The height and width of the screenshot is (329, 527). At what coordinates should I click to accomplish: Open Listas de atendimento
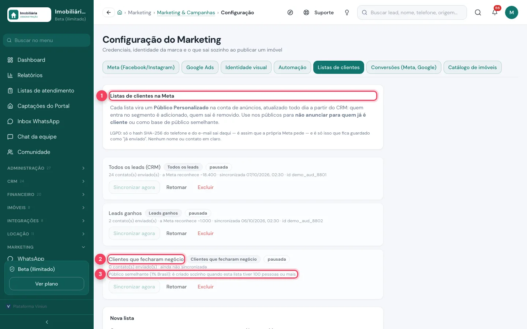[x=46, y=91]
